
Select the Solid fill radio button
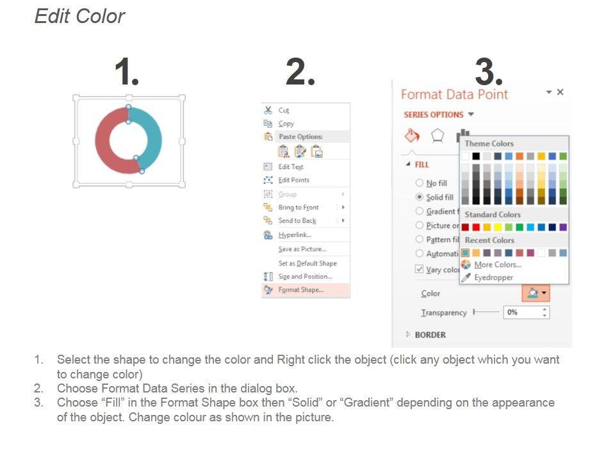coord(420,197)
